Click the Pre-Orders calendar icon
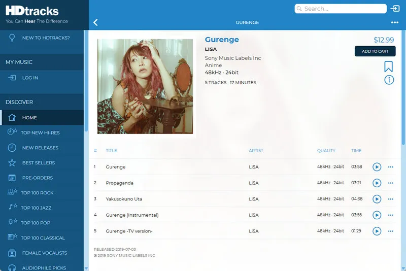 pyautogui.click(x=12, y=178)
